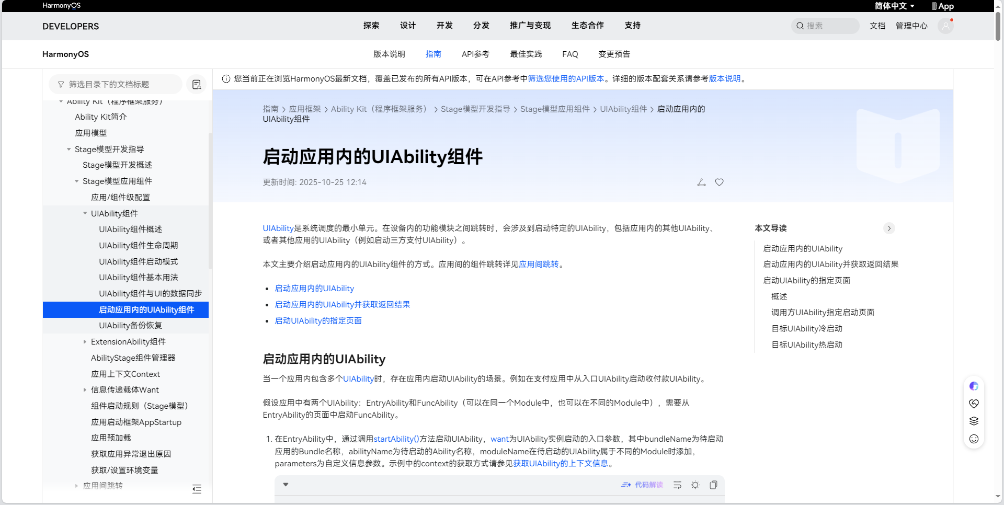Viewport: 1004px width, 505px height.
Task: Collapse sidebar with bottom outdent icon
Action: [x=197, y=489]
